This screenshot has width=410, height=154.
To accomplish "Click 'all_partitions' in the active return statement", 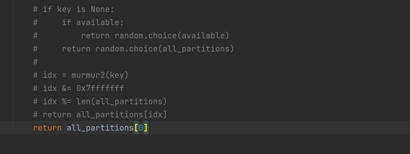I will tap(100, 128).
